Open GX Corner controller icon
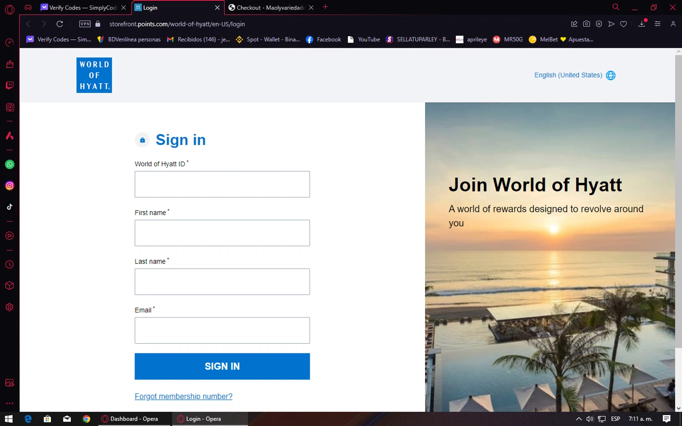 28,7
